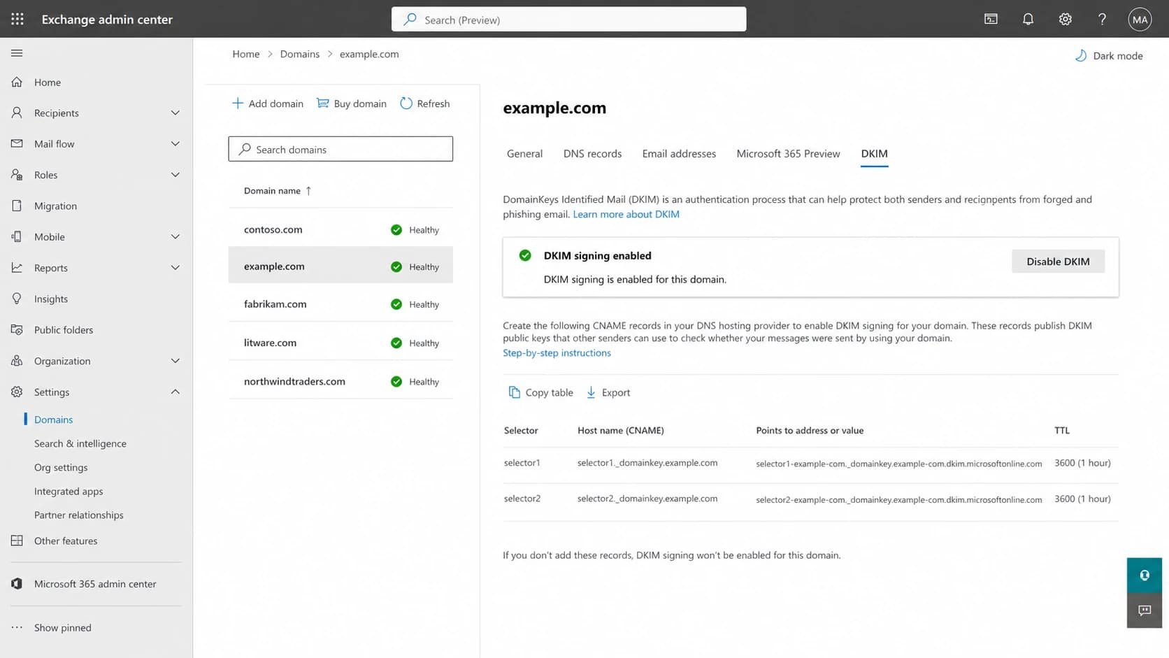Click the Recipients person icon
Image resolution: width=1169 pixels, height=658 pixels.
(x=17, y=113)
